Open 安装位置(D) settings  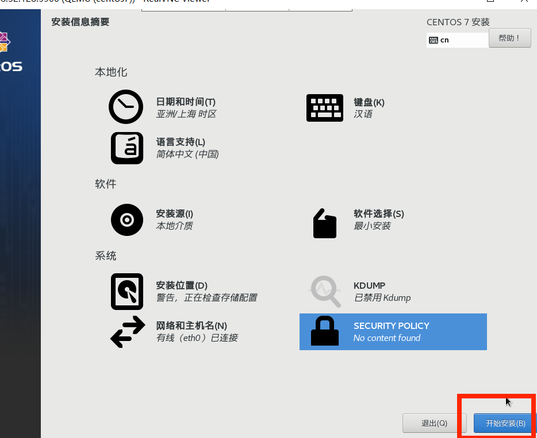point(182,285)
